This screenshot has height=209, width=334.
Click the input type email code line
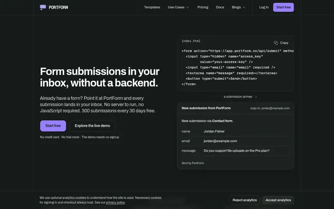coord(231,68)
